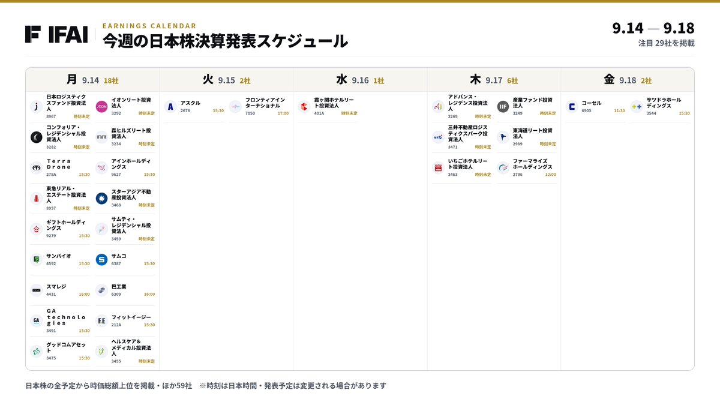Click the スターアジア不動産投資法人 star logo
The image size is (720, 405).
pyautogui.click(x=101, y=199)
